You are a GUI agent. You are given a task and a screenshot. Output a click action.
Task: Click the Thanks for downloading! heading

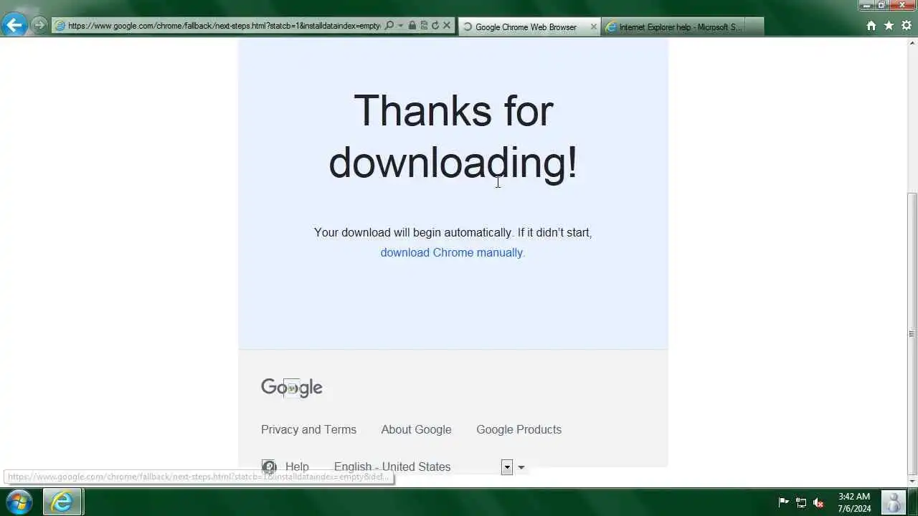[x=453, y=136]
